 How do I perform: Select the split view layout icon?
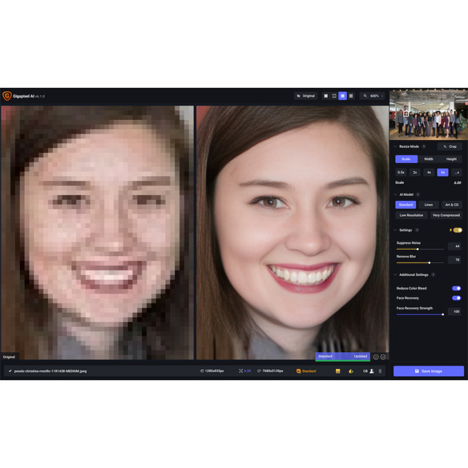[334, 96]
